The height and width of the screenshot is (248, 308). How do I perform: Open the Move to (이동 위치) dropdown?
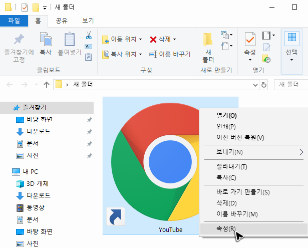[122, 39]
